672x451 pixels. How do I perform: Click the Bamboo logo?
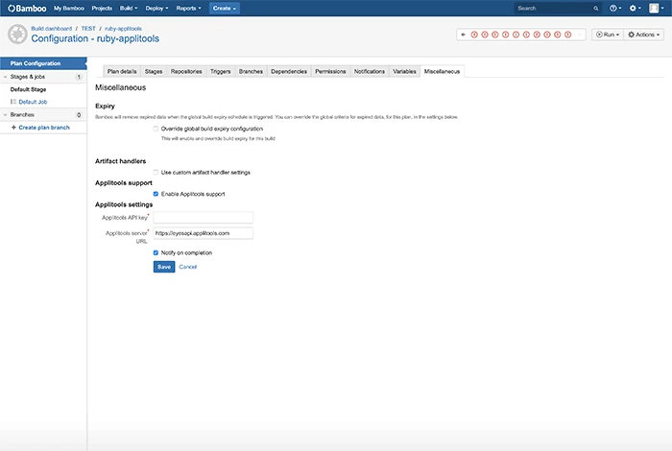pos(27,8)
